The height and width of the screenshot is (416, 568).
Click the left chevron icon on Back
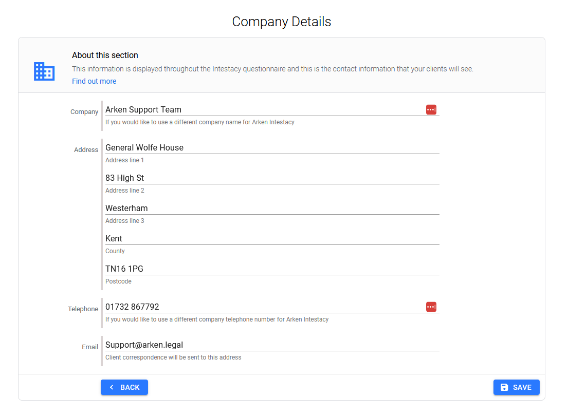[112, 387]
